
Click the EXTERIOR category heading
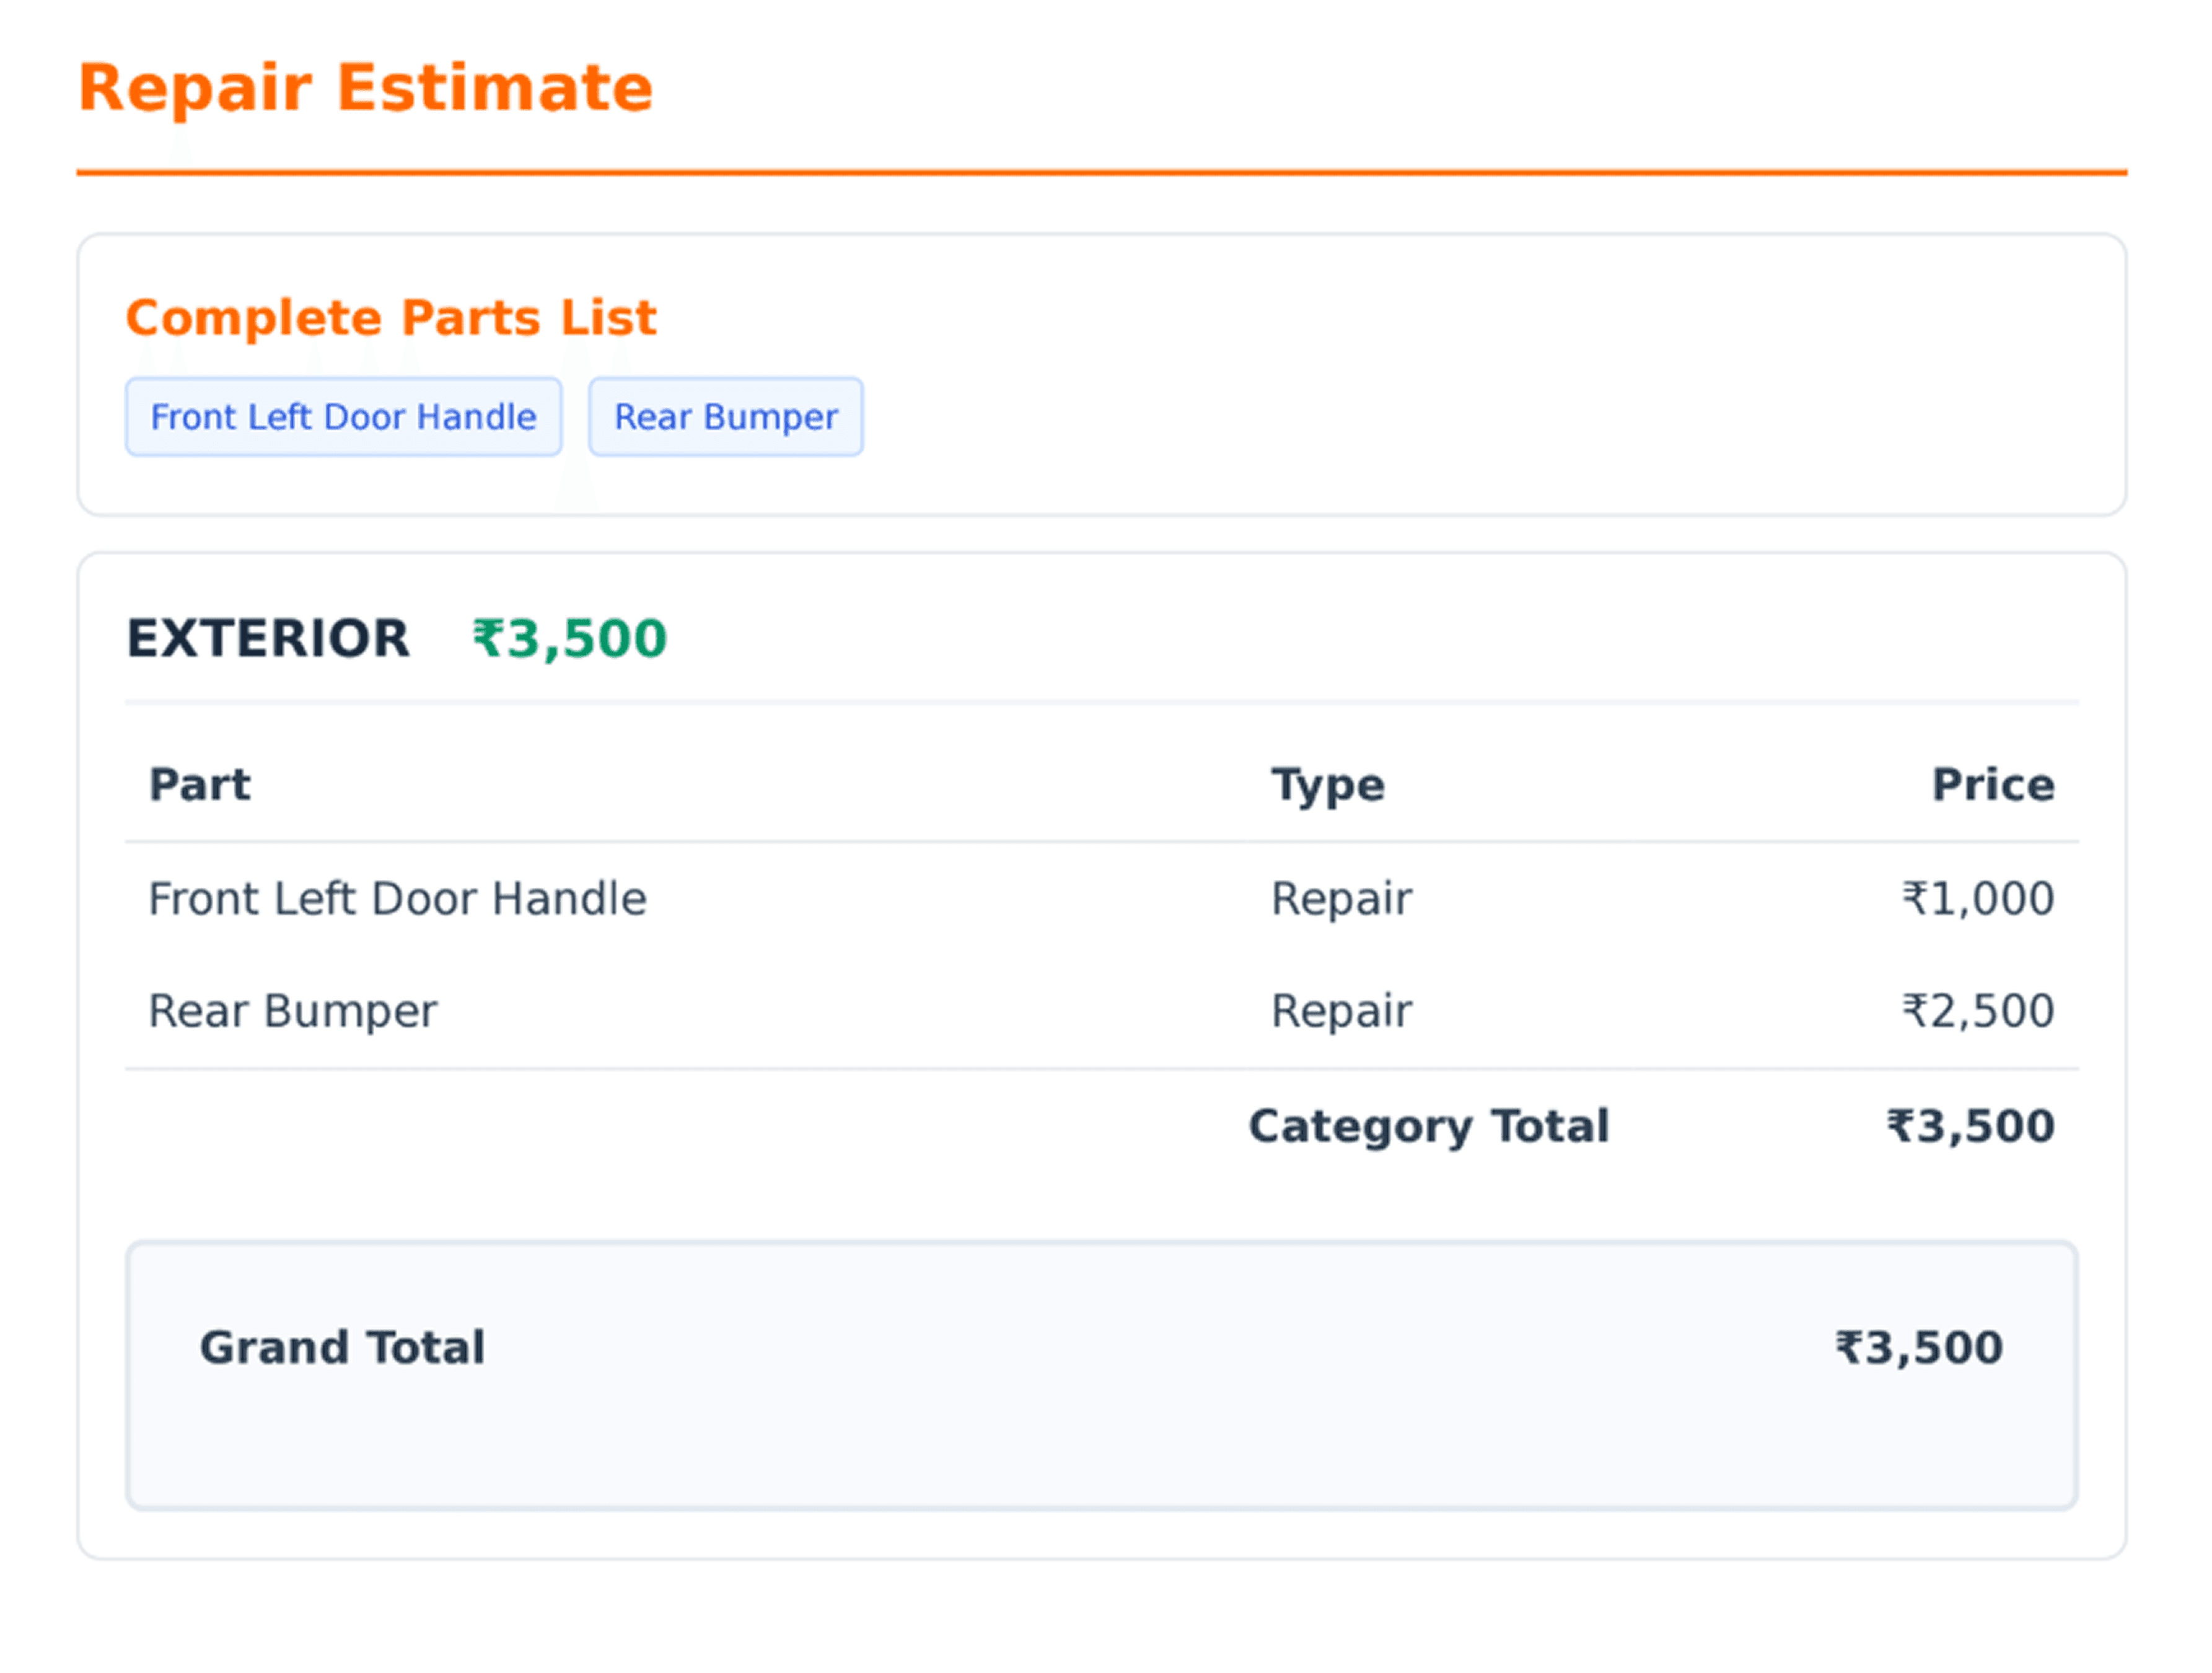click(x=268, y=638)
